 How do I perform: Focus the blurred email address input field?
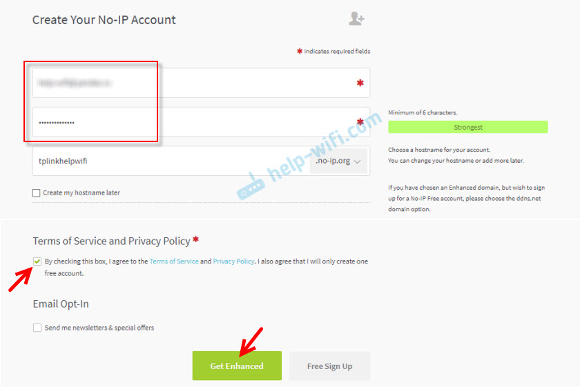(201, 83)
